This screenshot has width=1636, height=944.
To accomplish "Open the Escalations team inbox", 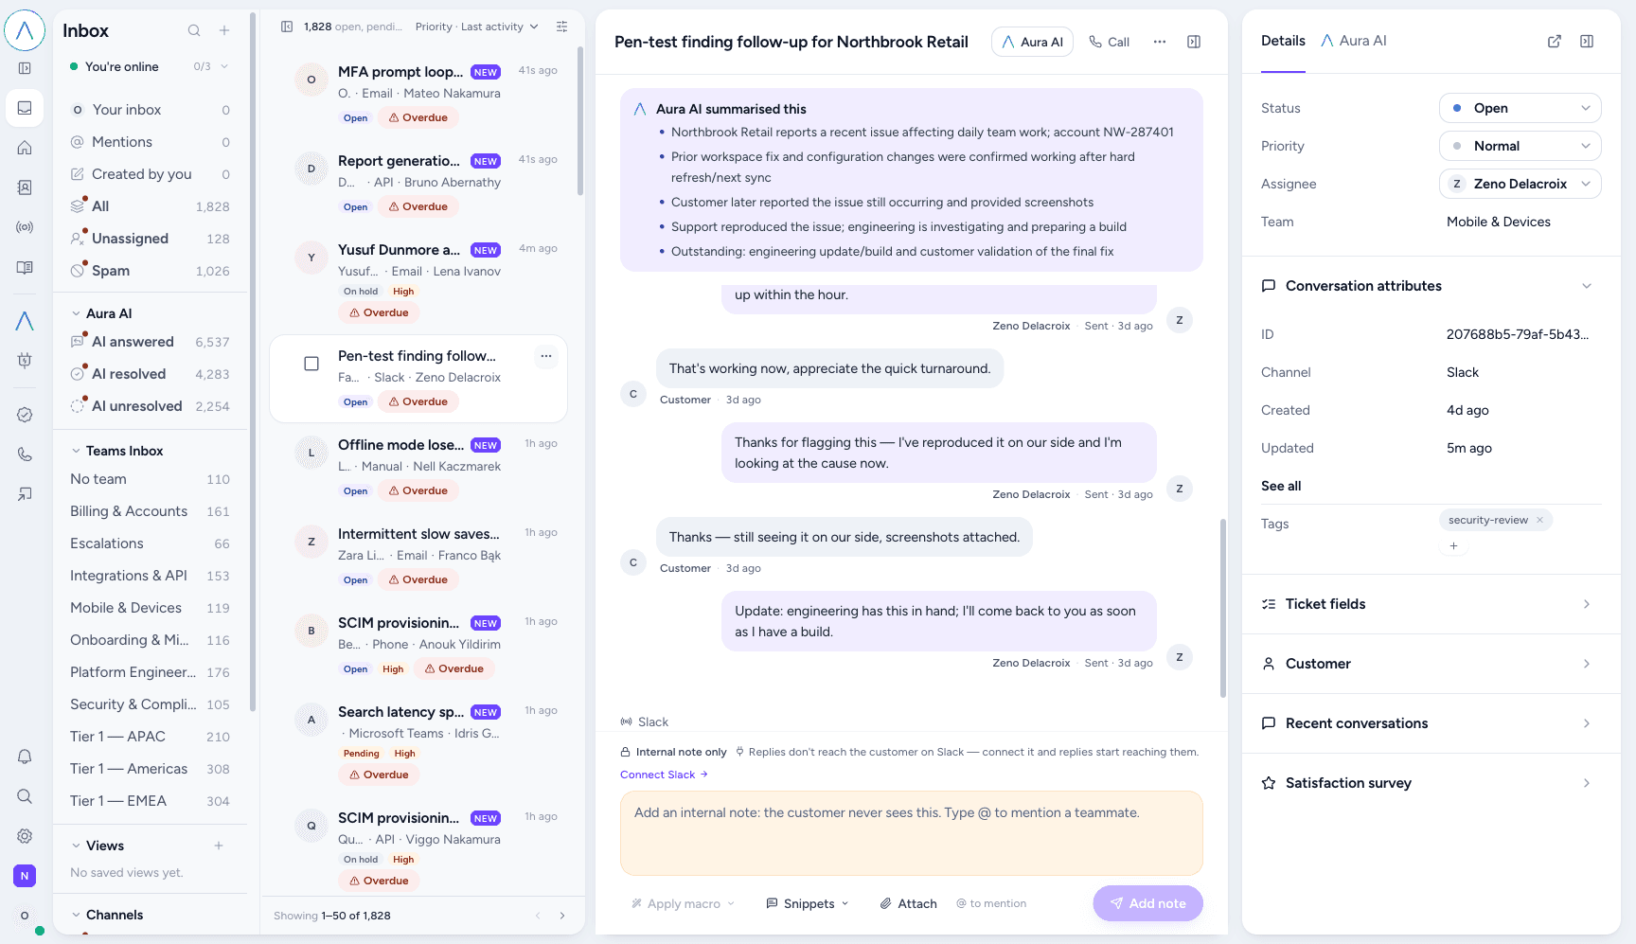I will pos(150,543).
